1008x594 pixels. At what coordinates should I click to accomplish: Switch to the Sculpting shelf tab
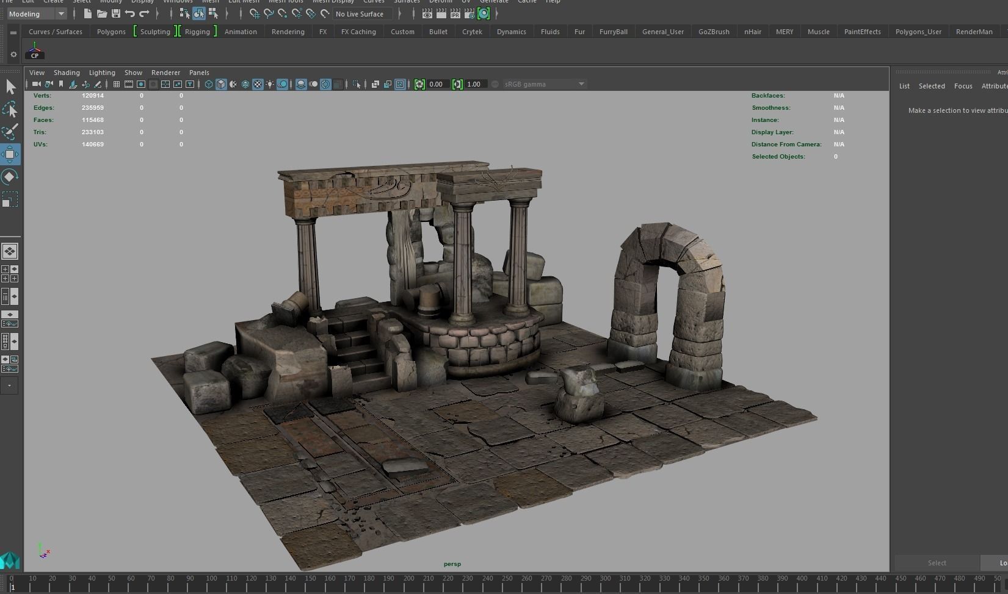pyautogui.click(x=155, y=32)
